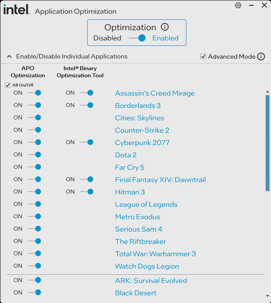The height and width of the screenshot is (303, 271).
Task: Click the League of Legends link
Action: coord(146,205)
